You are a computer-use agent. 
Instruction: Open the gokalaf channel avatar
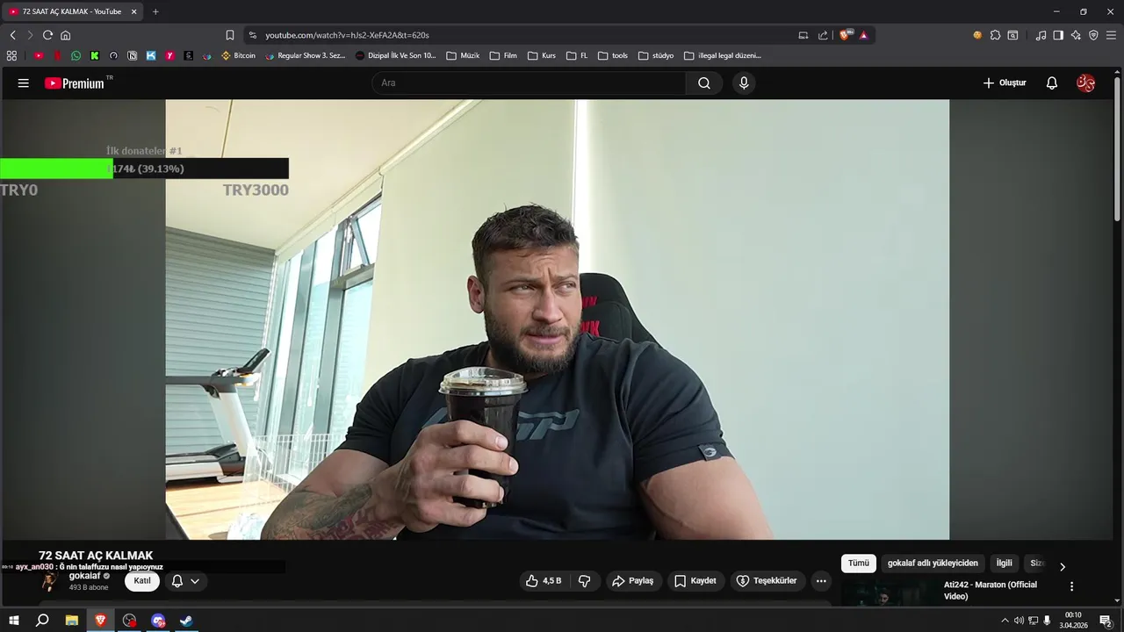(49, 581)
